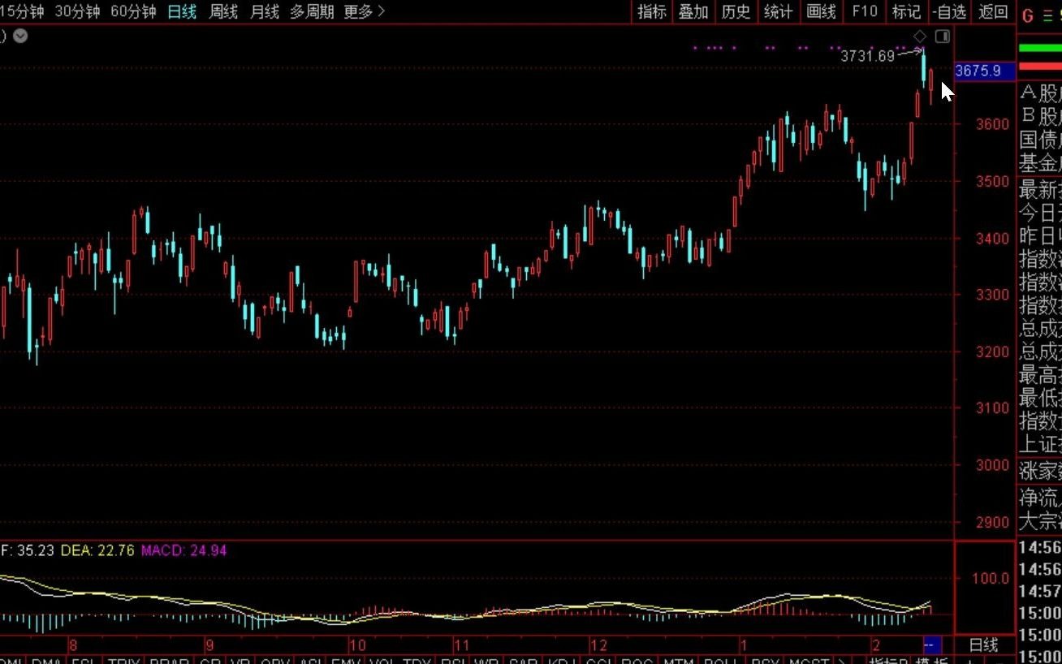1062x664 pixels.
Task: Select the BOLL indicator tab
Action: tap(721, 661)
